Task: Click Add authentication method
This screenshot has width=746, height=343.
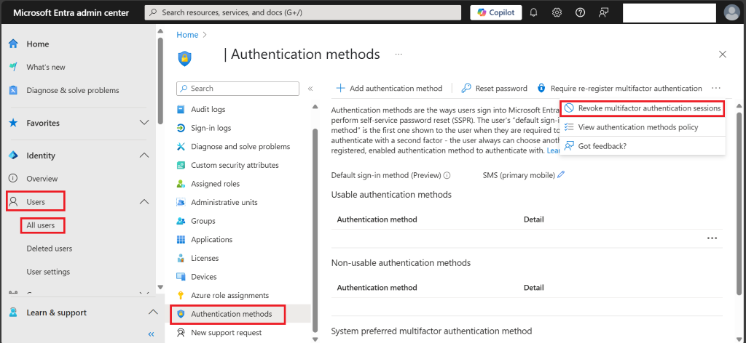Action: [389, 88]
